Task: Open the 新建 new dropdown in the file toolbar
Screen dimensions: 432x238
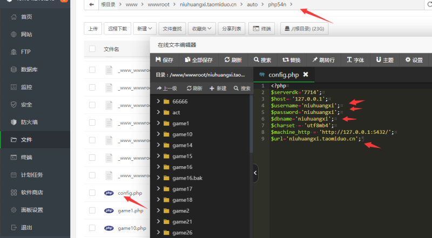Action: [145, 29]
